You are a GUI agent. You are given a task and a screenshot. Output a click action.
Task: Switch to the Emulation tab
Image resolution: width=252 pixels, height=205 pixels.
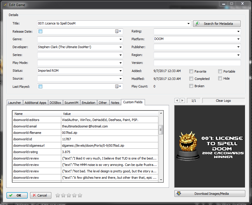(x=88, y=103)
